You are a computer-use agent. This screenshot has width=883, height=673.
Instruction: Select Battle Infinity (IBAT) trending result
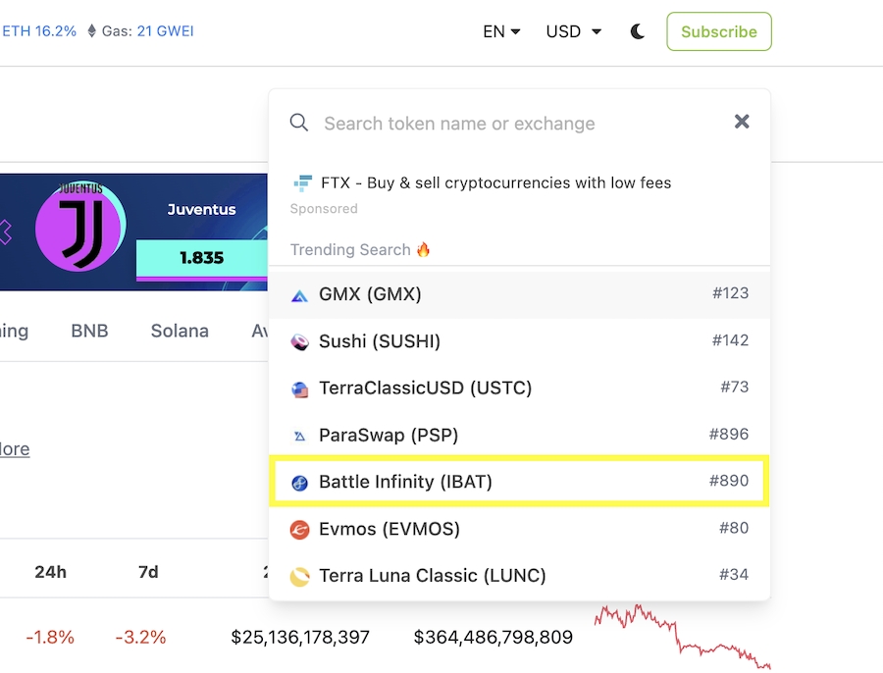pos(519,482)
